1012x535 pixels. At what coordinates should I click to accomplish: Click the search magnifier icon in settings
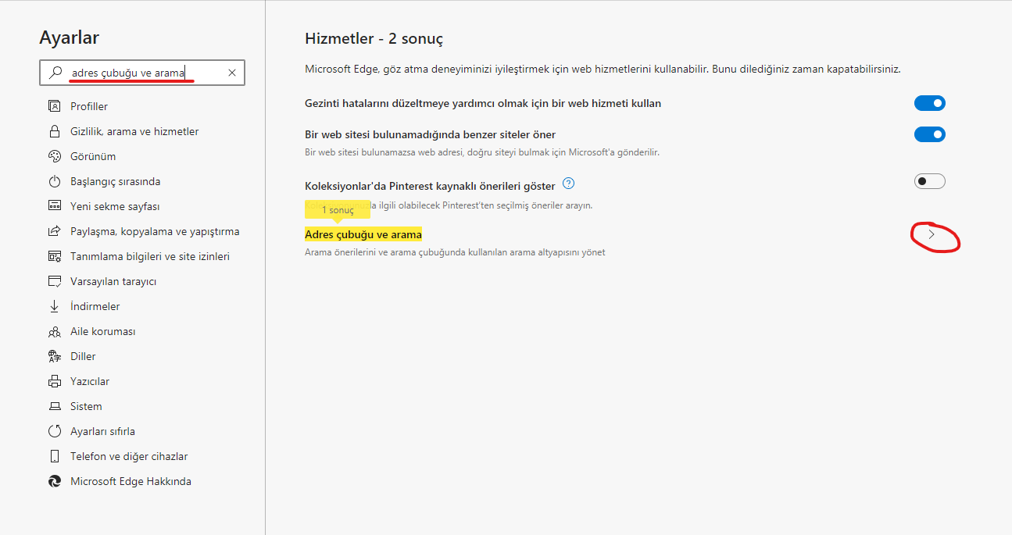tap(55, 73)
